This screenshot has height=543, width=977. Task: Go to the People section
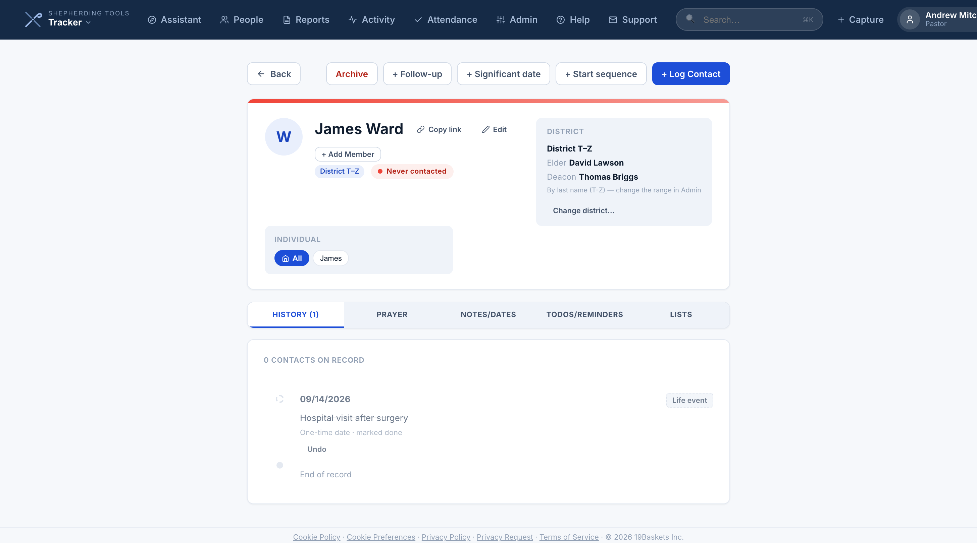pyautogui.click(x=242, y=20)
